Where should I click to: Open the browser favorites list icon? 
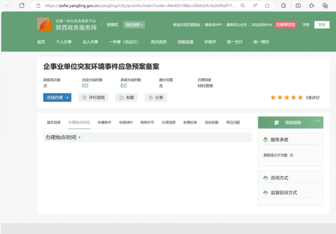pyautogui.click(x=312, y=5)
